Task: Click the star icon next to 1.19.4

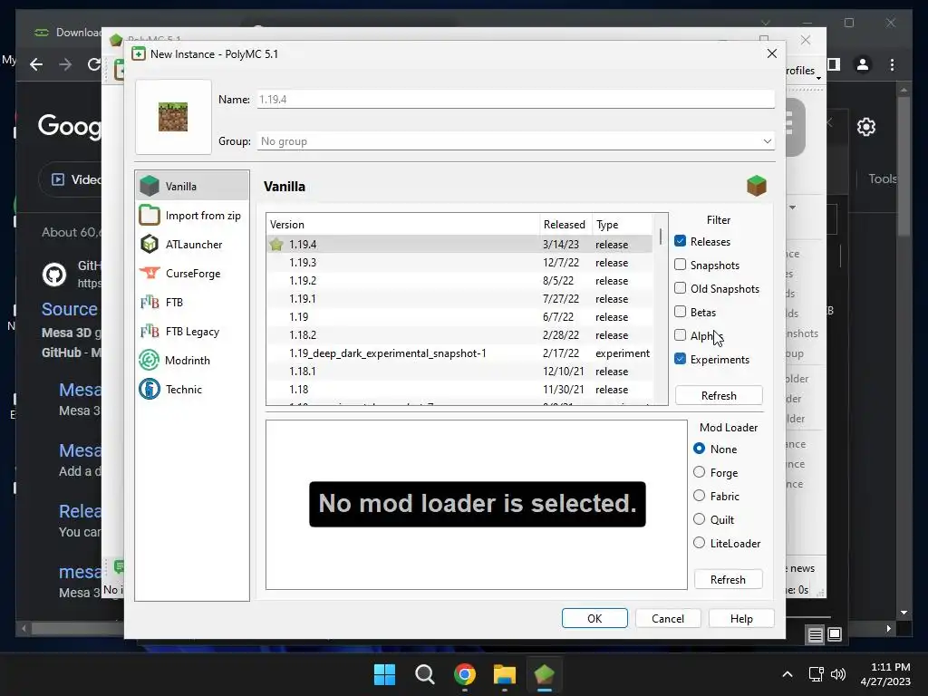Action: 275,245
